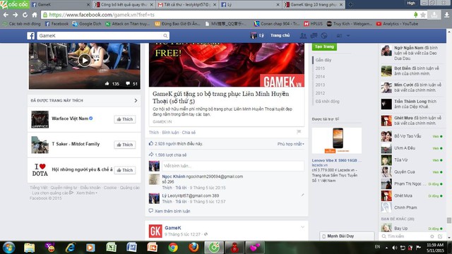Click the search magnifier in Facebook search box
The width and height of the screenshot is (452, 254).
pos(165,36)
